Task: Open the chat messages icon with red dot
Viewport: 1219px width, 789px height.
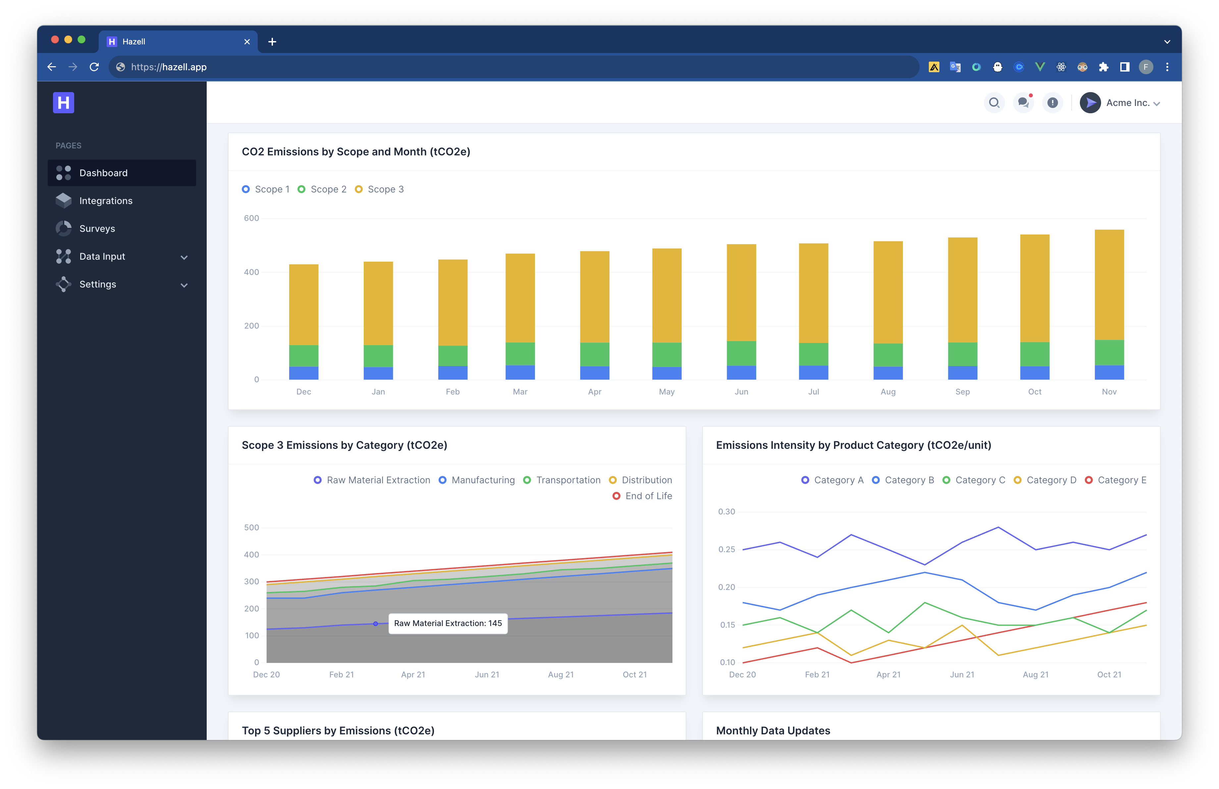Action: [x=1023, y=103]
